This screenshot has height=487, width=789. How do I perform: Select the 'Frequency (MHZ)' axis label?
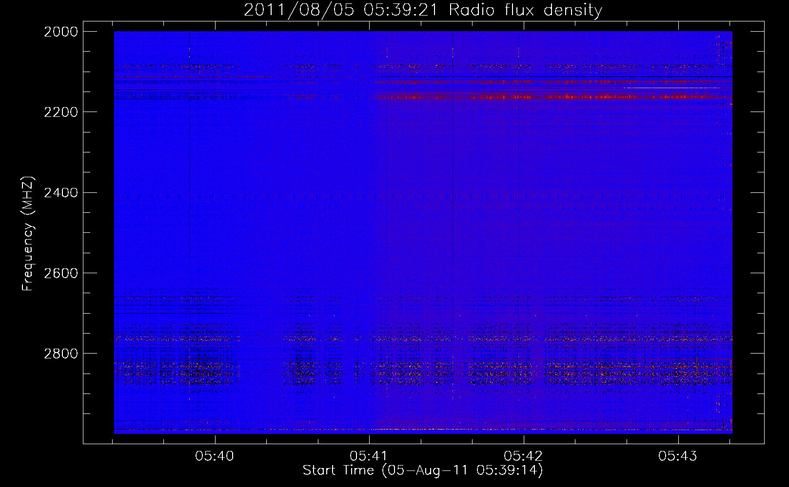pos(28,234)
